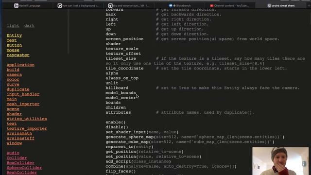Open the shader module link in sidebar

tap(14, 114)
